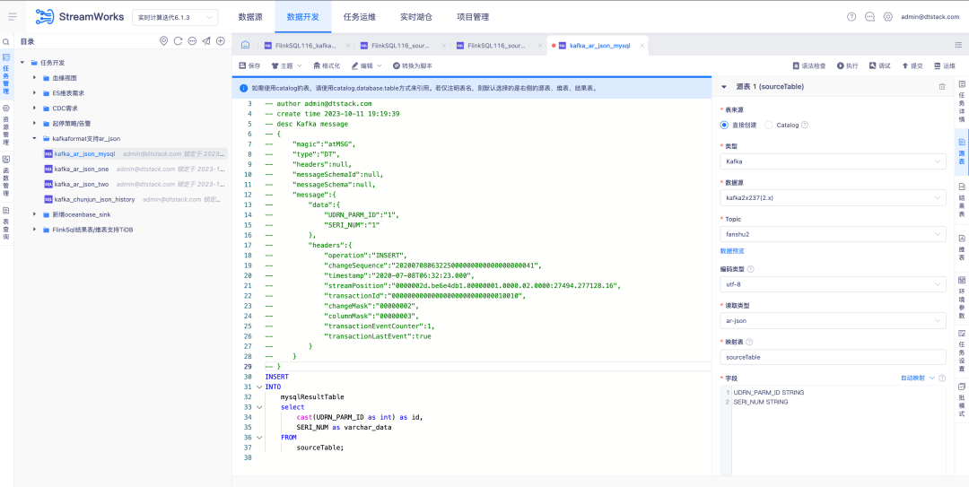Open version dropdown 实时计算迭代6.1.3
This screenshot has width=969, height=487.
tap(175, 17)
